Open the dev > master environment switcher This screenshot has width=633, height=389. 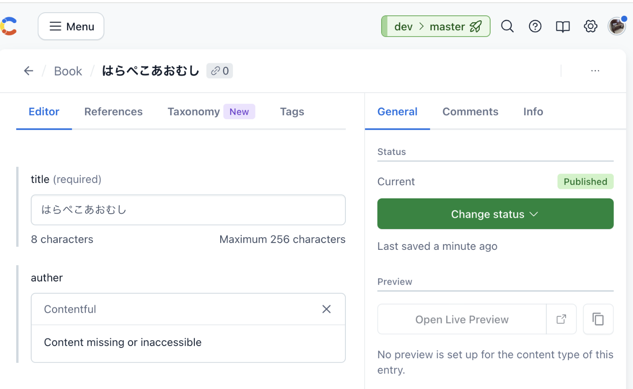tap(435, 27)
